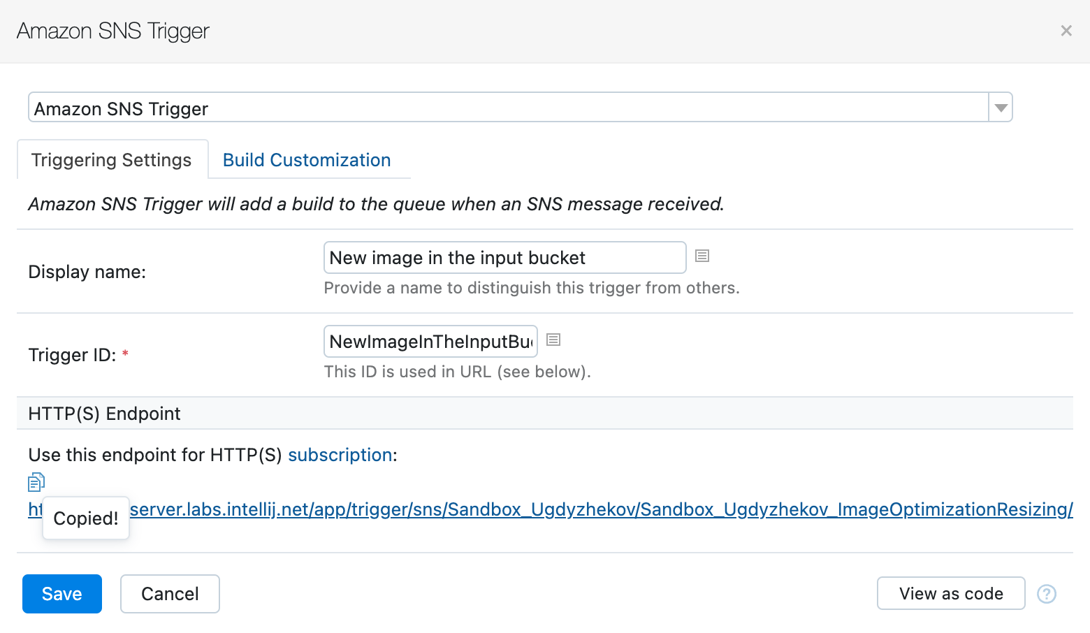Image resolution: width=1090 pixels, height=633 pixels.
Task: Click the HTTP(S) Endpoint section header
Action: point(105,414)
